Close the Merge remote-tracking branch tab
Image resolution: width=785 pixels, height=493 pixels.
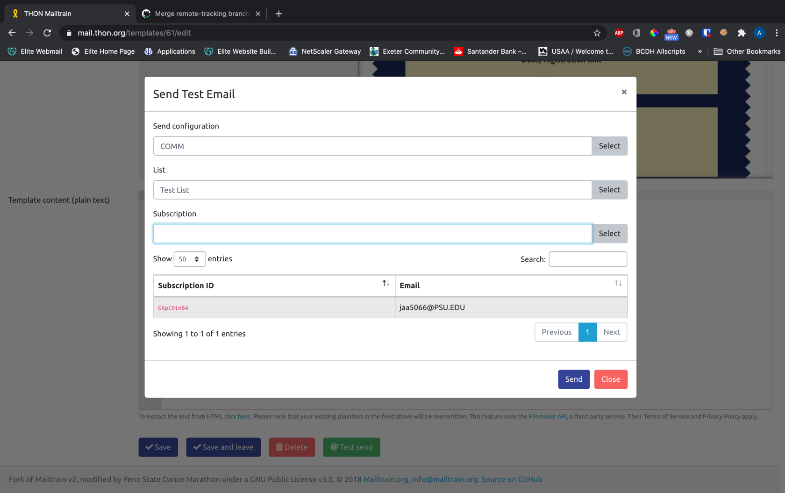click(x=258, y=14)
